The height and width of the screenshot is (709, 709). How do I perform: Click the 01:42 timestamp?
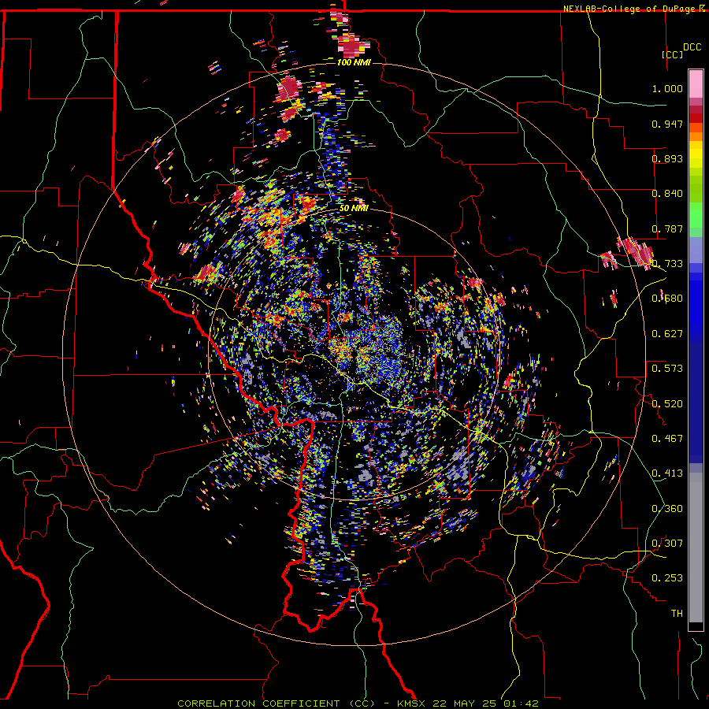(521, 703)
